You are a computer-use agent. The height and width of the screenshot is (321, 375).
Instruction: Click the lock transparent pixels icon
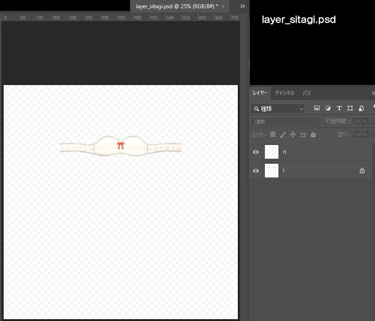[x=272, y=134]
